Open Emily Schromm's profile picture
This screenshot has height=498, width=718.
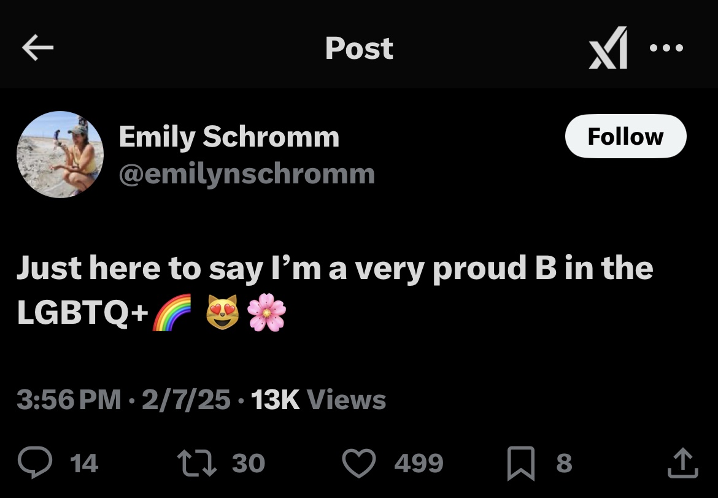(x=60, y=155)
